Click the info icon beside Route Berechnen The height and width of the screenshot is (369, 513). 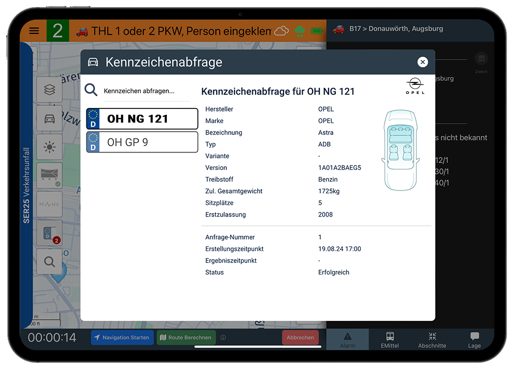click(x=223, y=337)
